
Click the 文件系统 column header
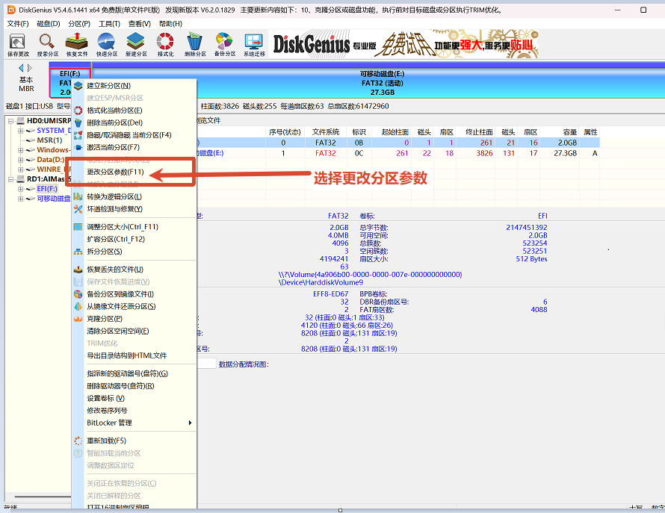click(325, 132)
